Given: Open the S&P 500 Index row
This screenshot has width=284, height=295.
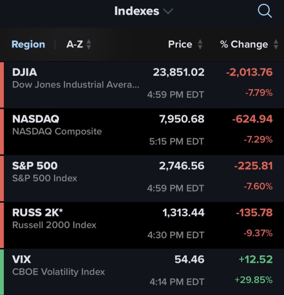Looking at the screenshot, I should click(142, 178).
